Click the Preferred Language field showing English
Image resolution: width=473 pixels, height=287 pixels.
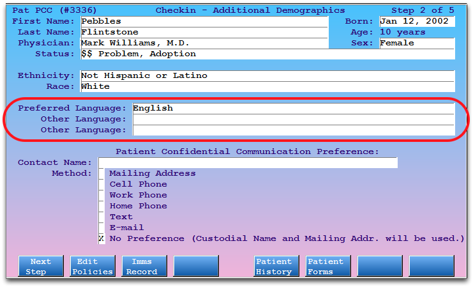point(294,109)
